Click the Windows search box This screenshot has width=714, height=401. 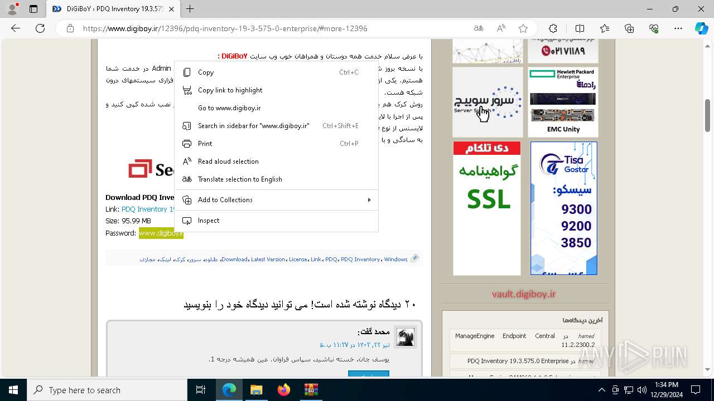pos(107,390)
